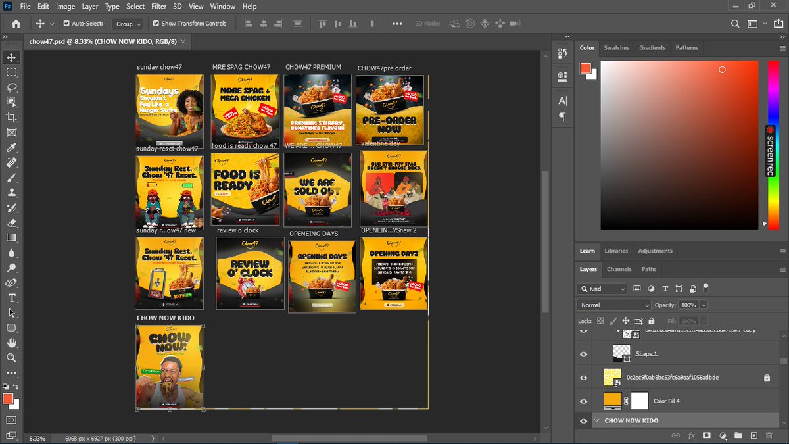Select the Rectangular Marquee tool
The height and width of the screenshot is (444, 789).
tap(12, 72)
